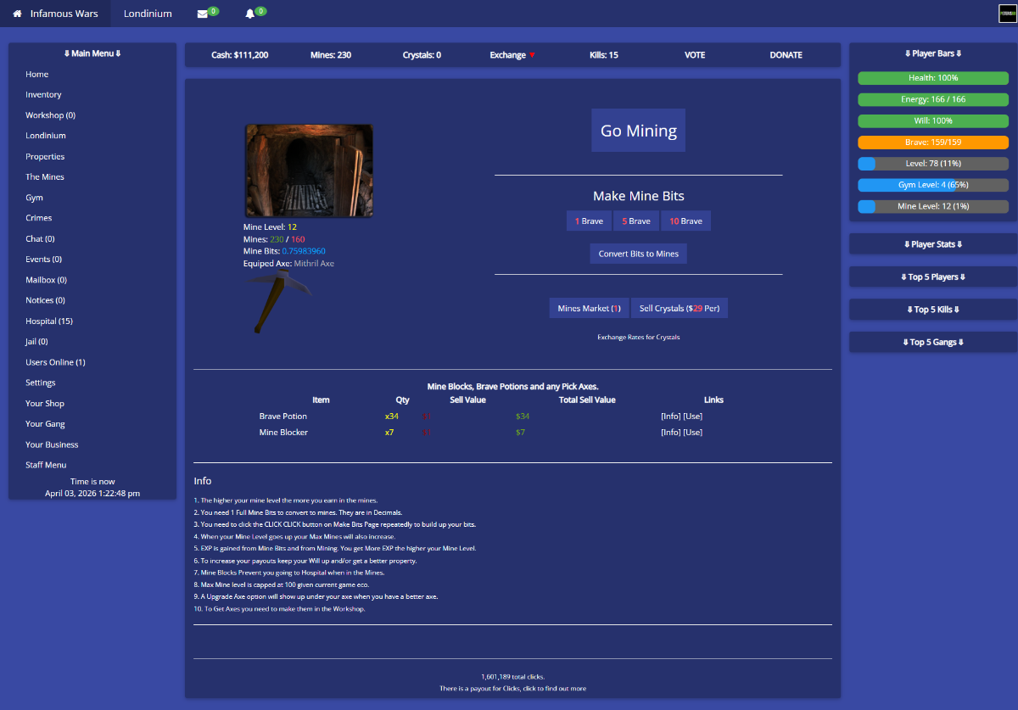The image size is (1018, 710).
Task: Open the mail envelope icon
Action: point(202,14)
